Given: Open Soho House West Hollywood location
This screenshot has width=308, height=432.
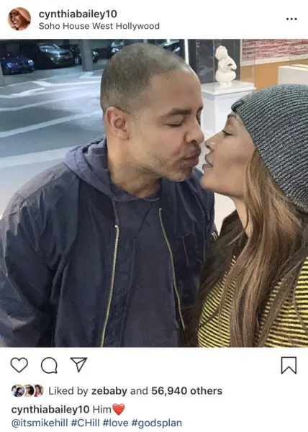Looking at the screenshot, I should pos(99,26).
